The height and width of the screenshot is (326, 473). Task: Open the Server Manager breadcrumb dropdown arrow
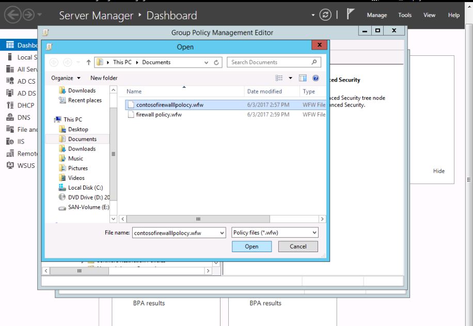tap(313, 15)
